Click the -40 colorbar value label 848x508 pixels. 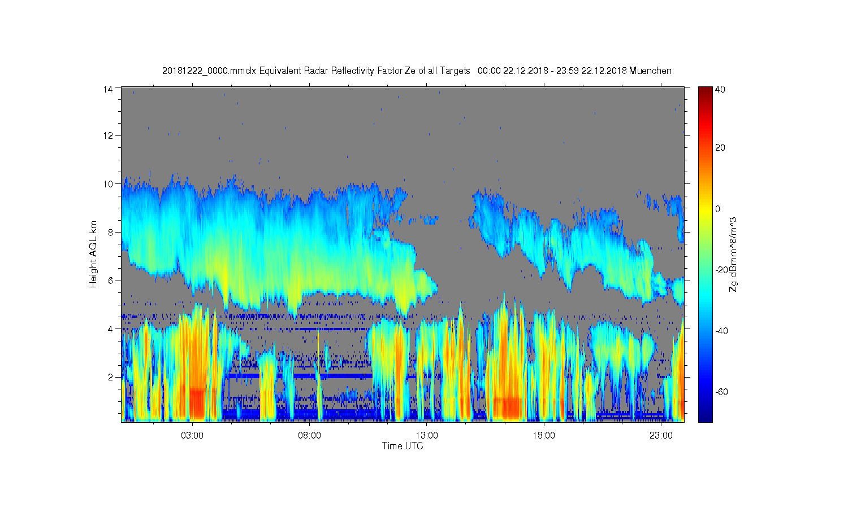pyautogui.click(x=721, y=331)
